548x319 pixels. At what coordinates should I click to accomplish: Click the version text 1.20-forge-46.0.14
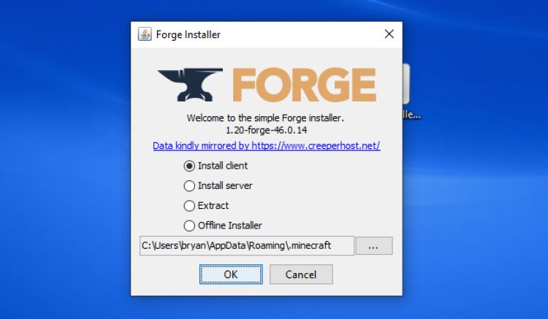266,131
